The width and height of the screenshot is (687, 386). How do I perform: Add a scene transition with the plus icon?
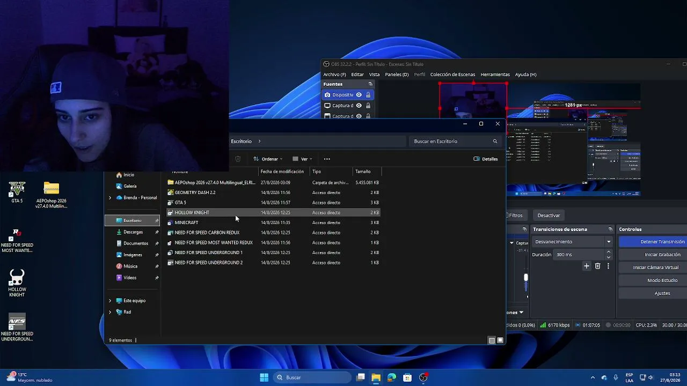587,266
